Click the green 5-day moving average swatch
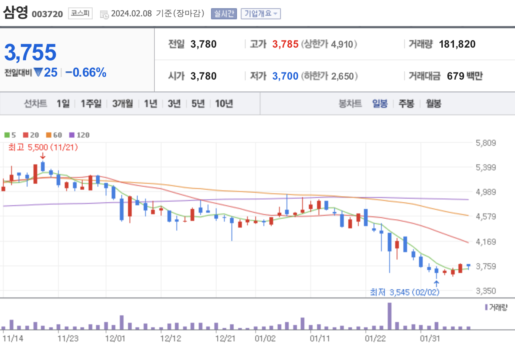Image resolution: width=515 pixels, height=357 pixels. [x=7, y=135]
